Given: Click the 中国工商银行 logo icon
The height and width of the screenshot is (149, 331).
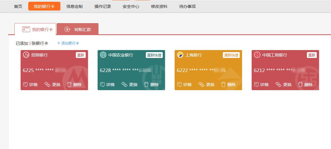Looking at the screenshot, I should tap(257, 55).
